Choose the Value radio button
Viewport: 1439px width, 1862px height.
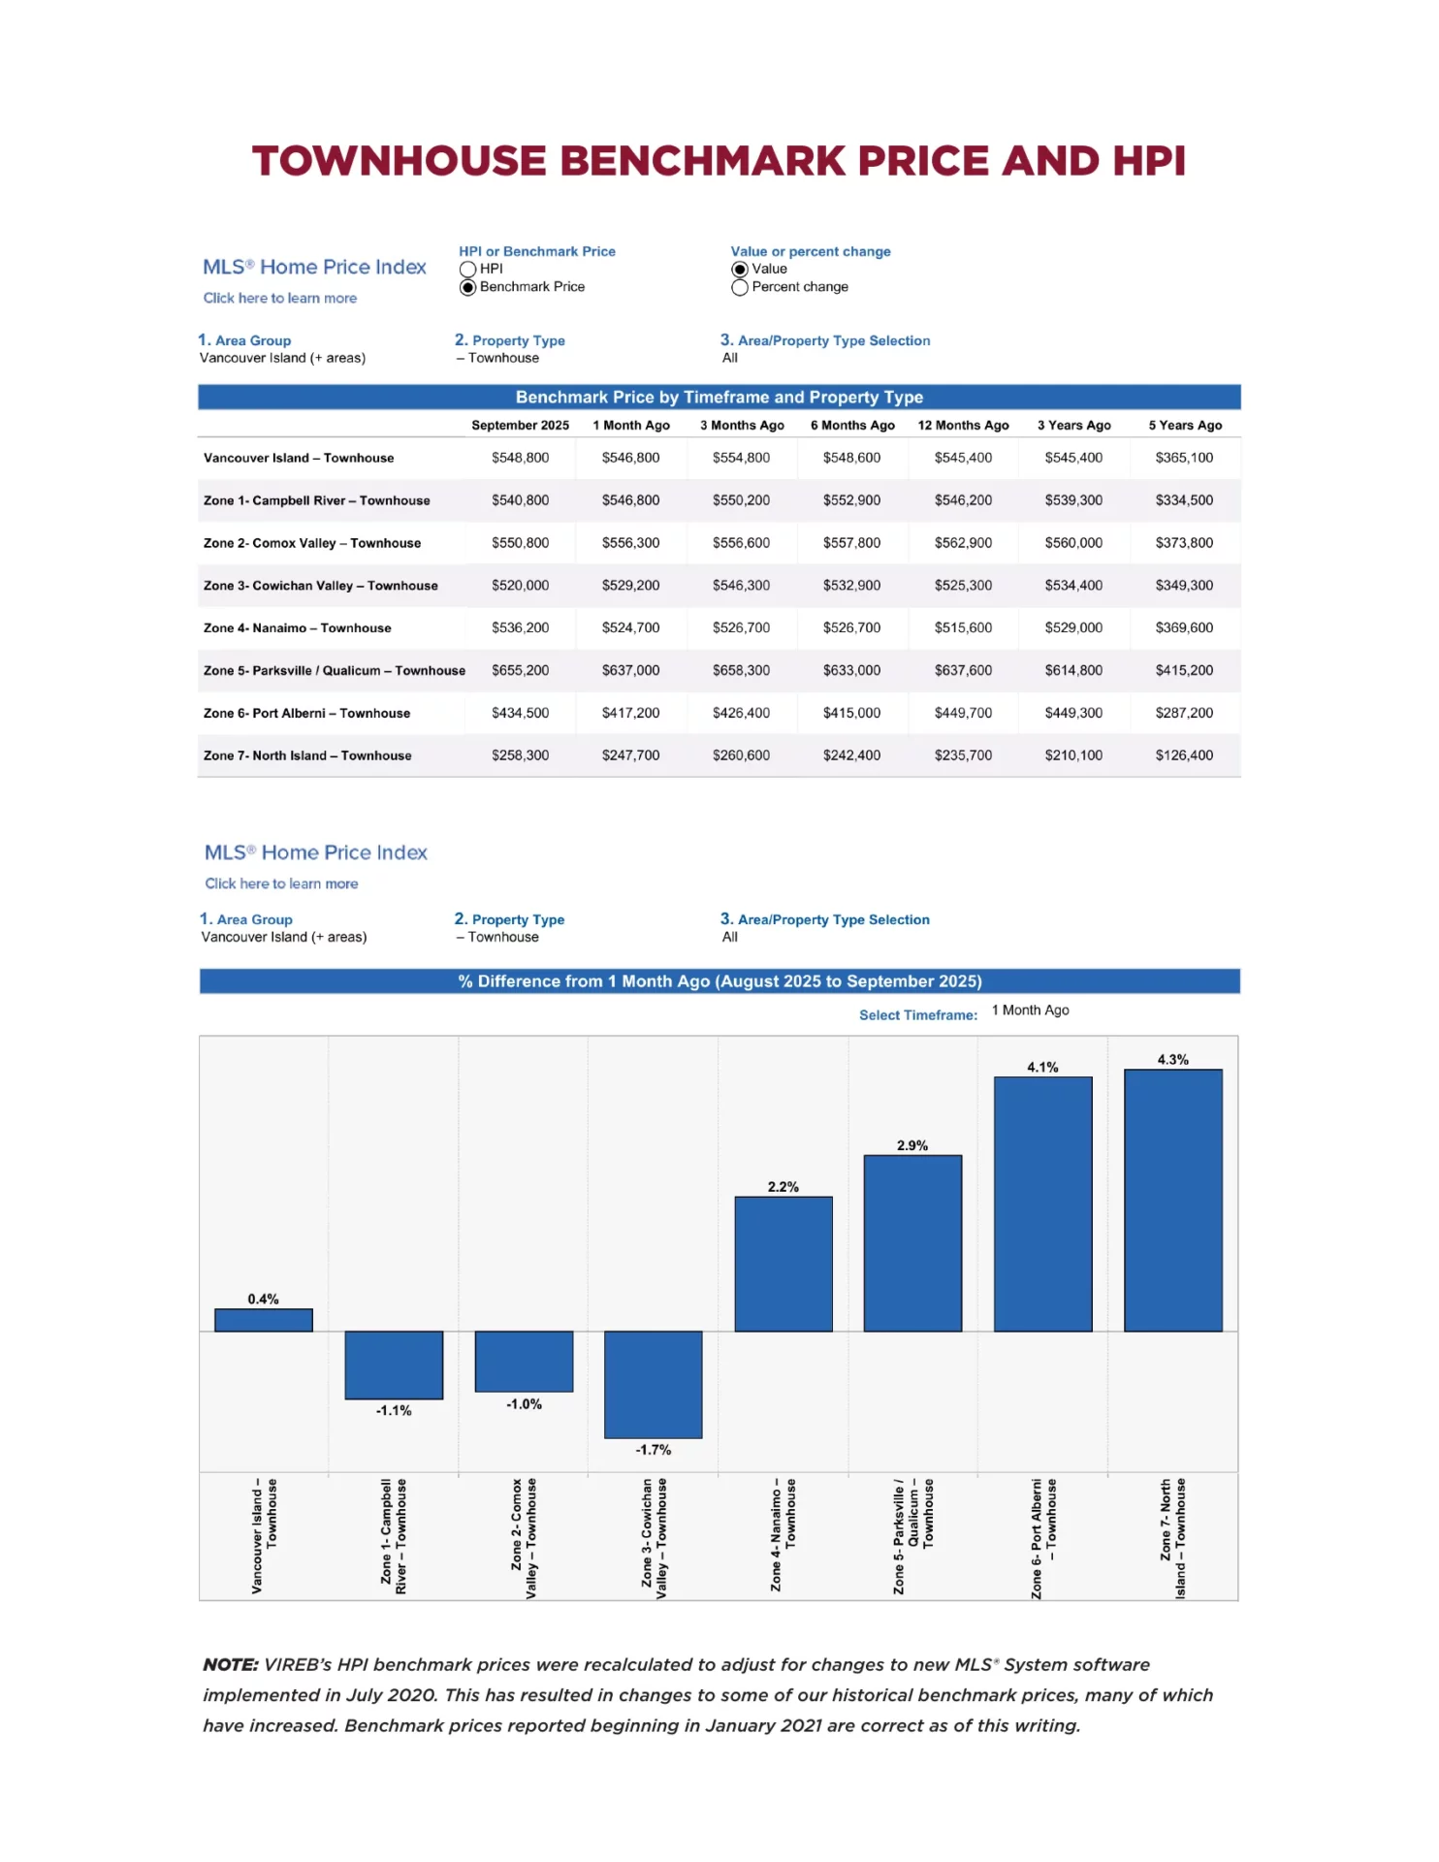(740, 270)
